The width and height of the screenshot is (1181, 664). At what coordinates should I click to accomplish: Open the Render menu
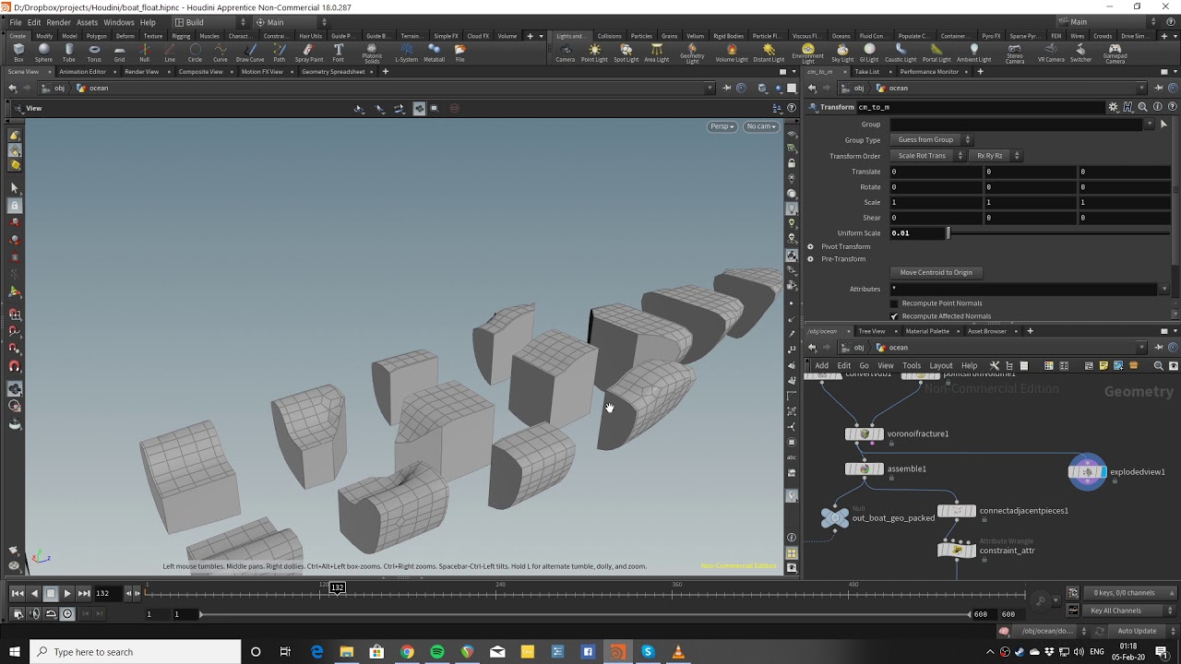tap(58, 22)
